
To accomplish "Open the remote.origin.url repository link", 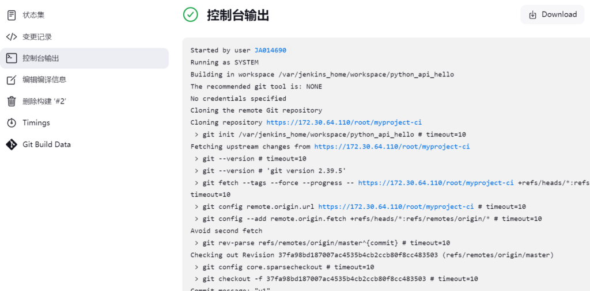I will (x=396, y=206).
